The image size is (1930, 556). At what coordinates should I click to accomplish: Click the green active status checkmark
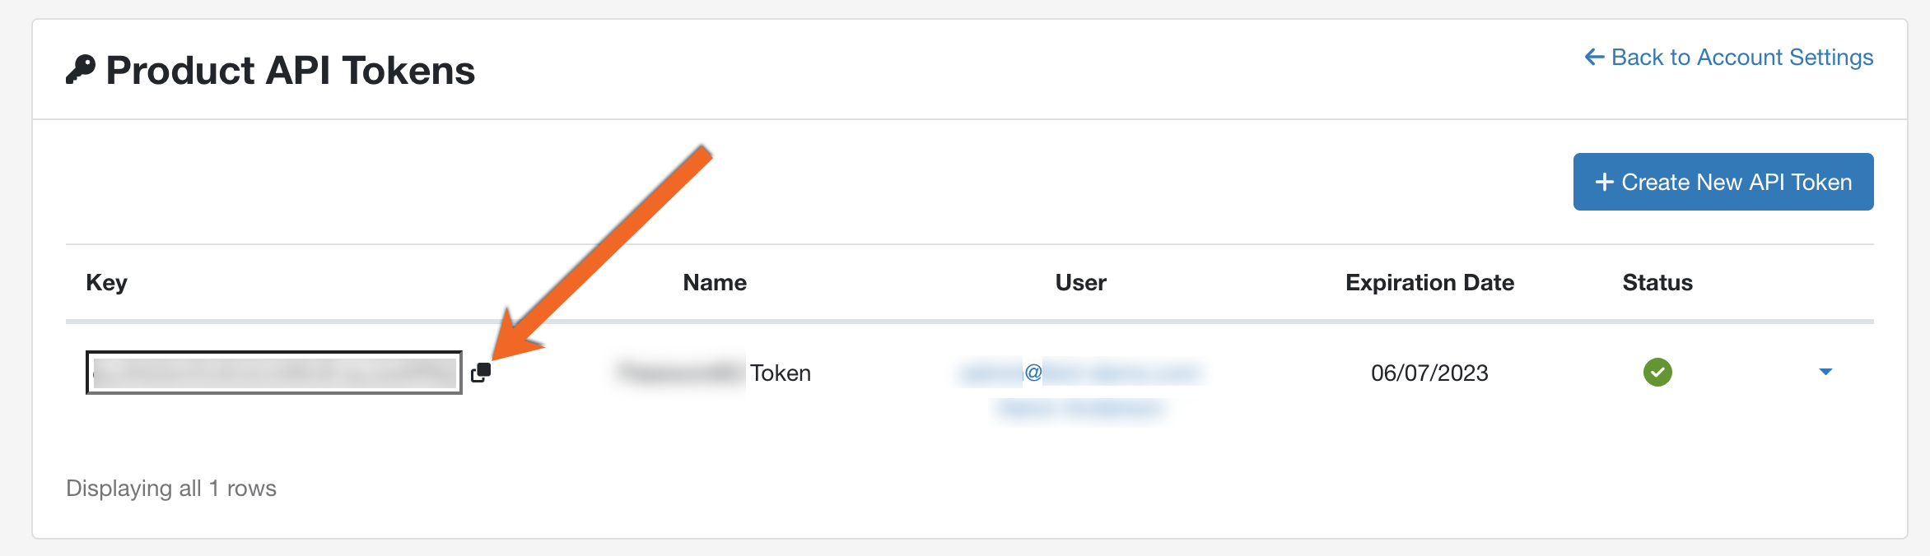[1657, 373]
